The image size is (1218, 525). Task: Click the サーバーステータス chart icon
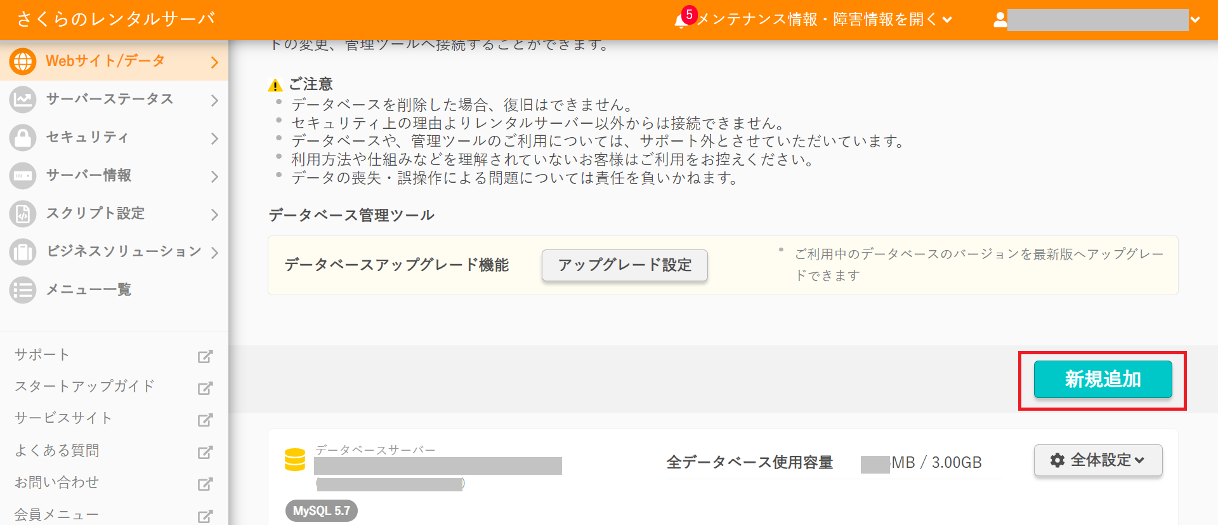click(x=23, y=100)
